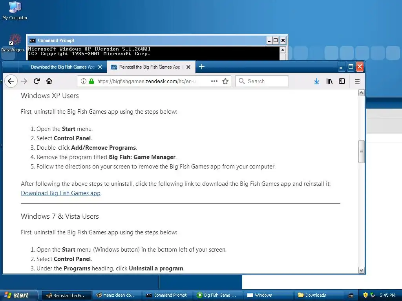Bookmark this page with the star

coord(225,81)
